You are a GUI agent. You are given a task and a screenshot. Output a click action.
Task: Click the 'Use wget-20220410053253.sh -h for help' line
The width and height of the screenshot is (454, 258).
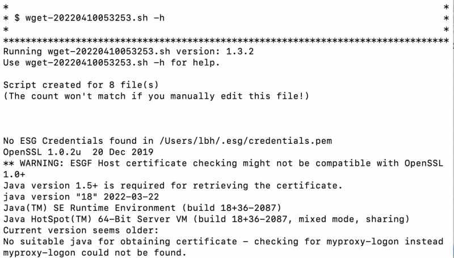point(111,62)
